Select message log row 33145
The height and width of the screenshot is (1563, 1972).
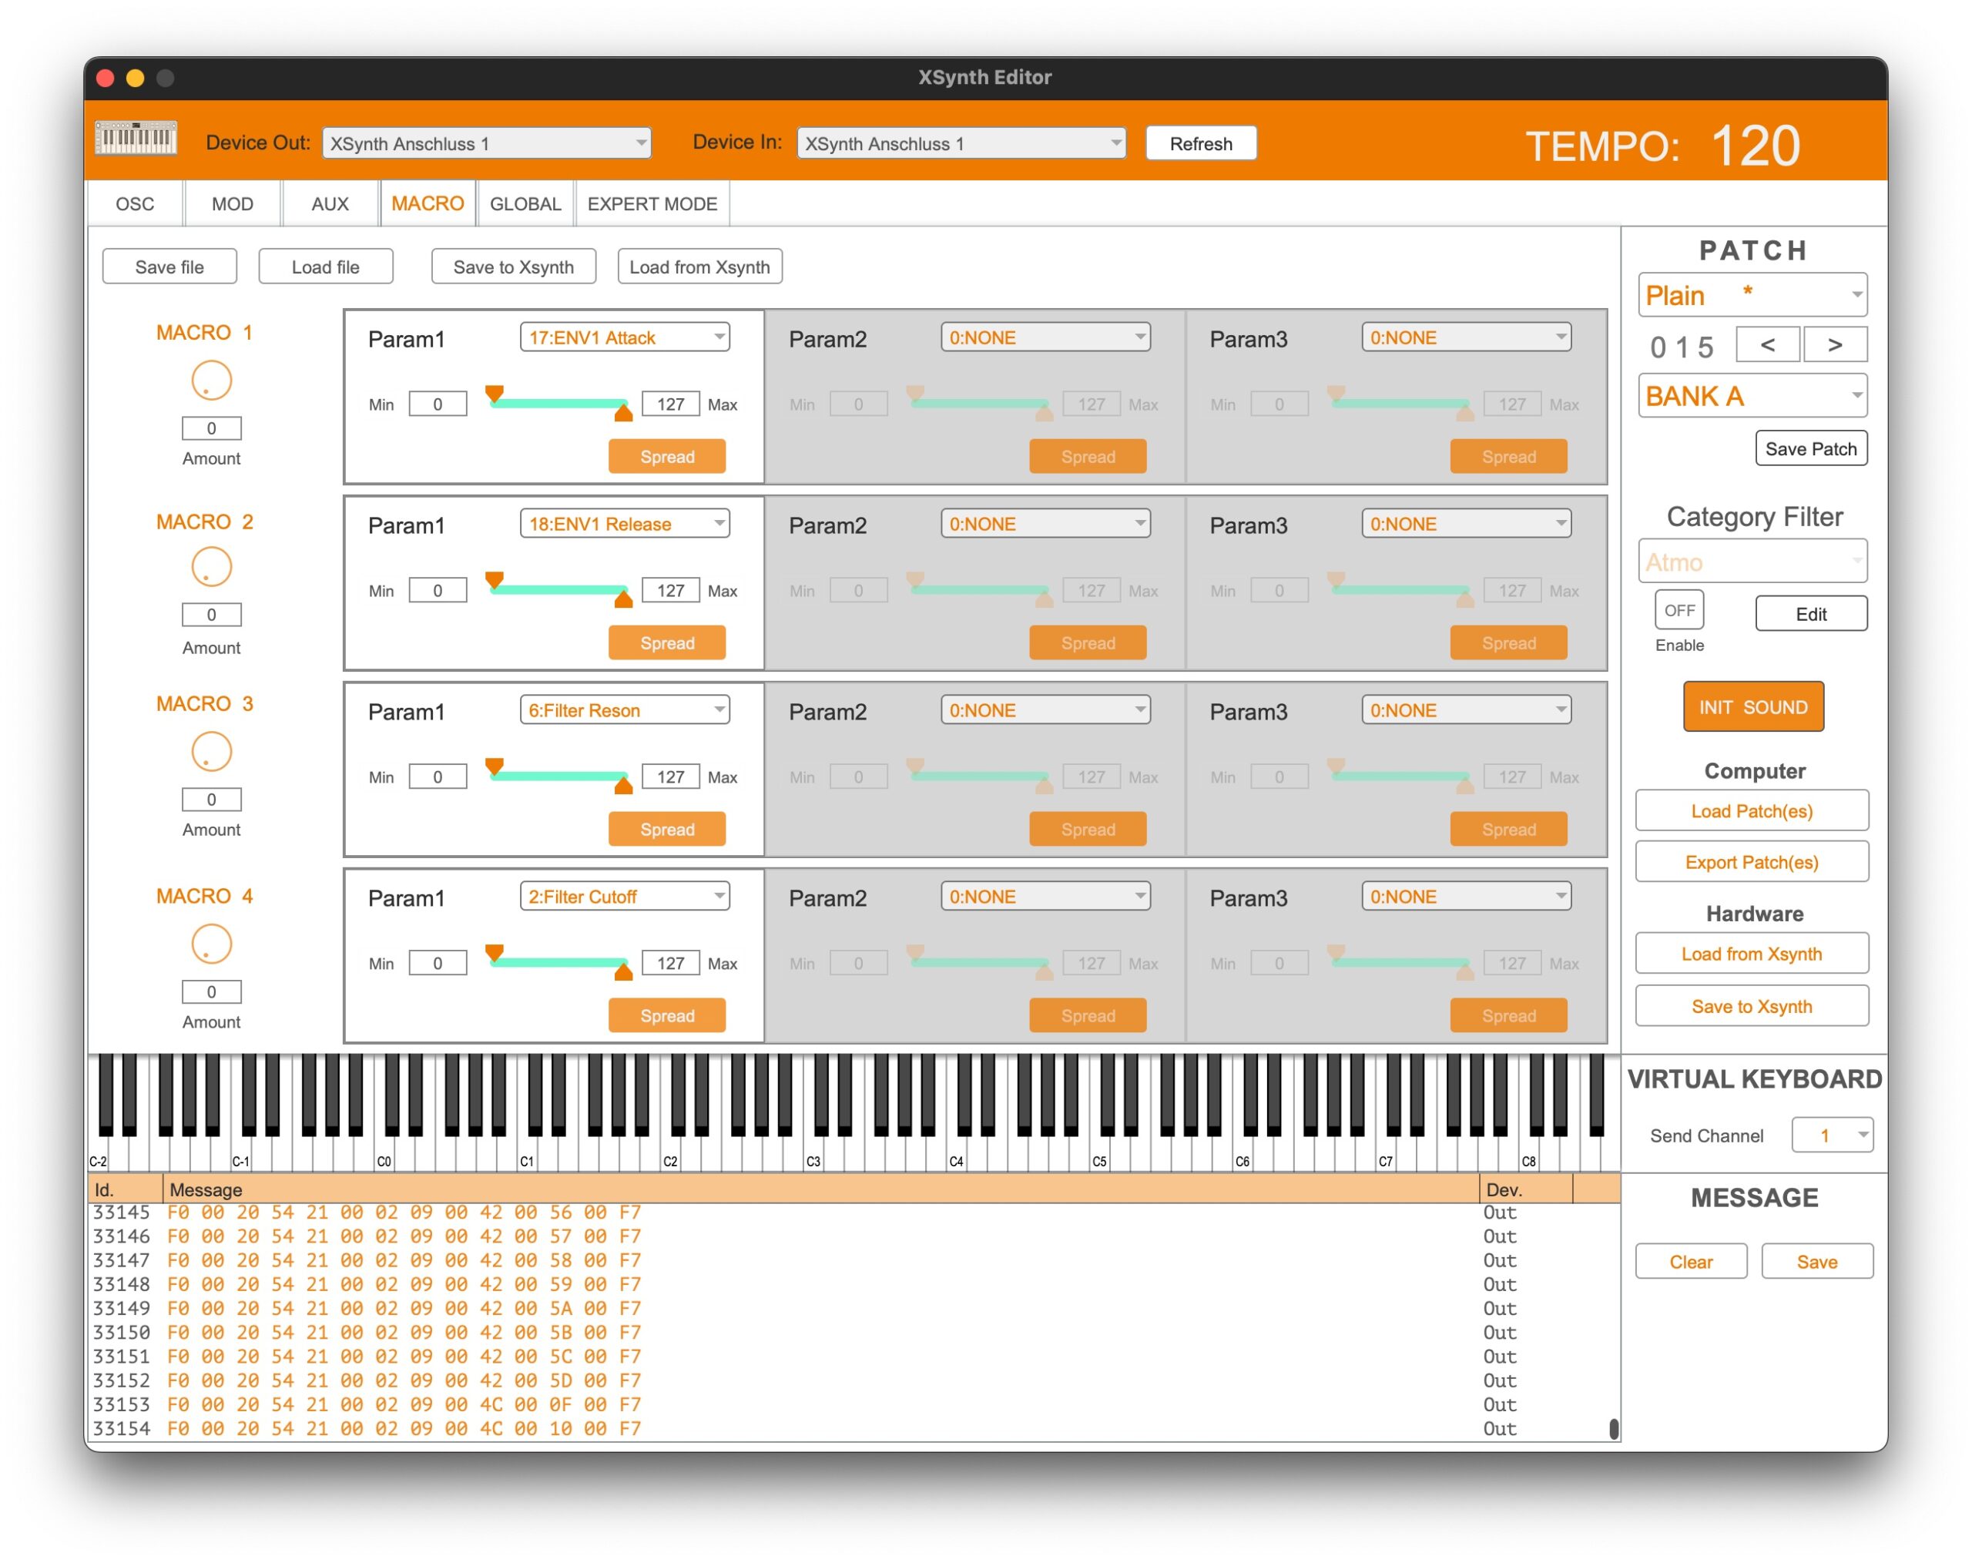click(x=854, y=1212)
